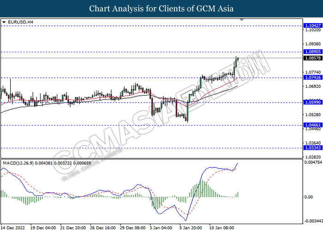Select the 1.03343 price level label

[313, 148]
